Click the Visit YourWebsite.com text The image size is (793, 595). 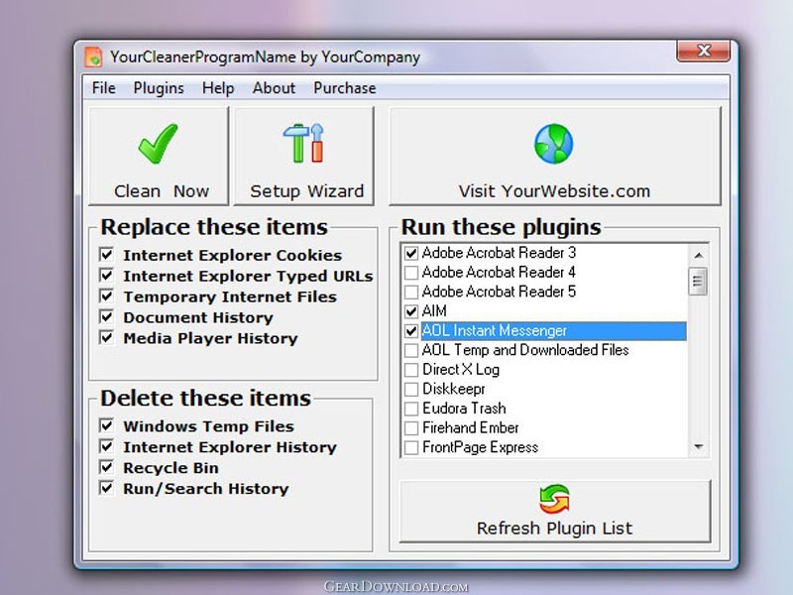(x=554, y=191)
